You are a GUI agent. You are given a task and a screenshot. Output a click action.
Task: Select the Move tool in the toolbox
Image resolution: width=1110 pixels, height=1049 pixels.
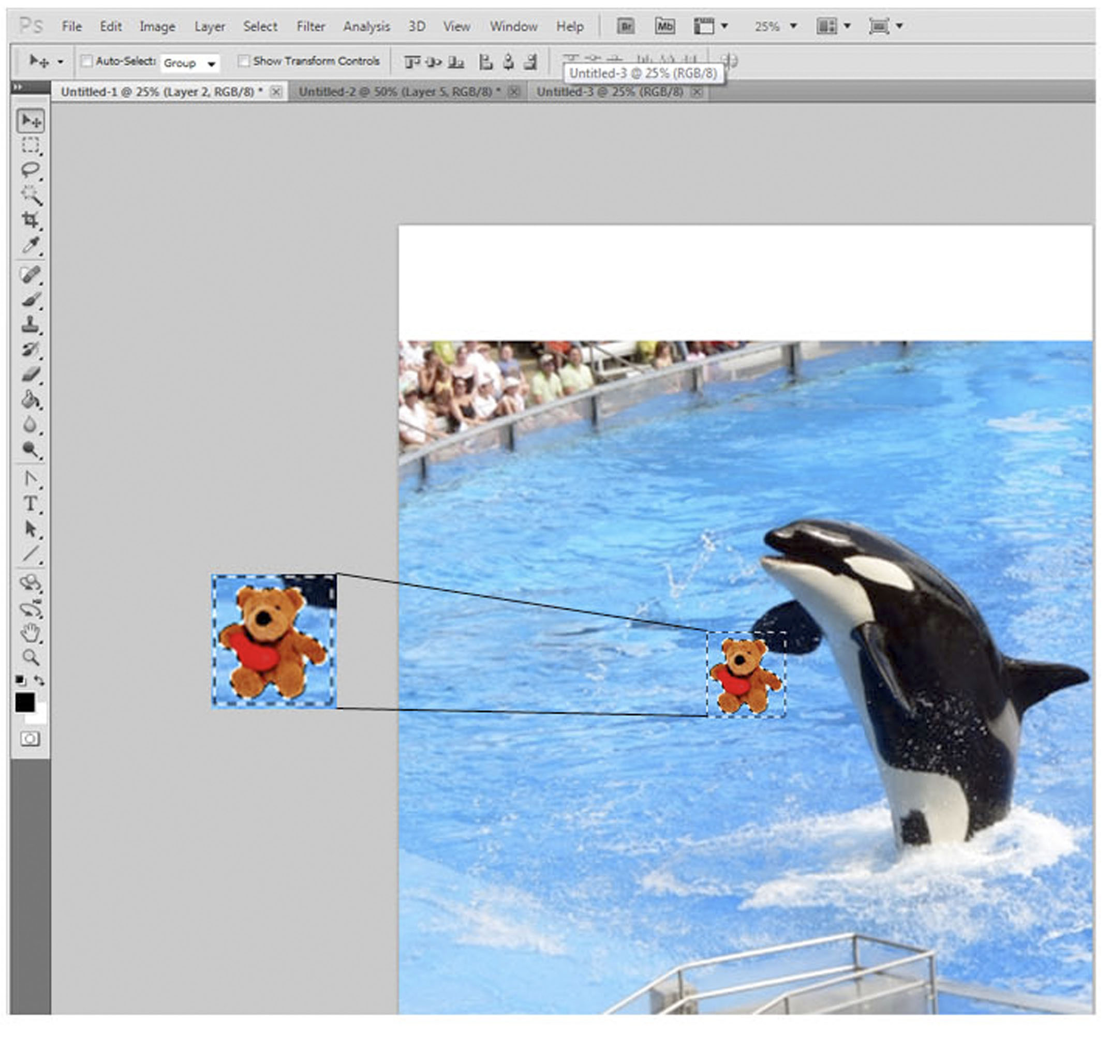(x=31, y=121)
